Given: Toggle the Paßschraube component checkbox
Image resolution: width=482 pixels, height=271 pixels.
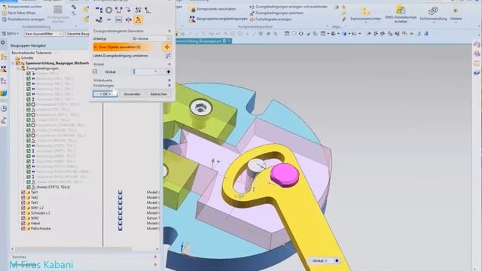Looking at the screenshot, I should pyautogui.click(x=23, y=229).
